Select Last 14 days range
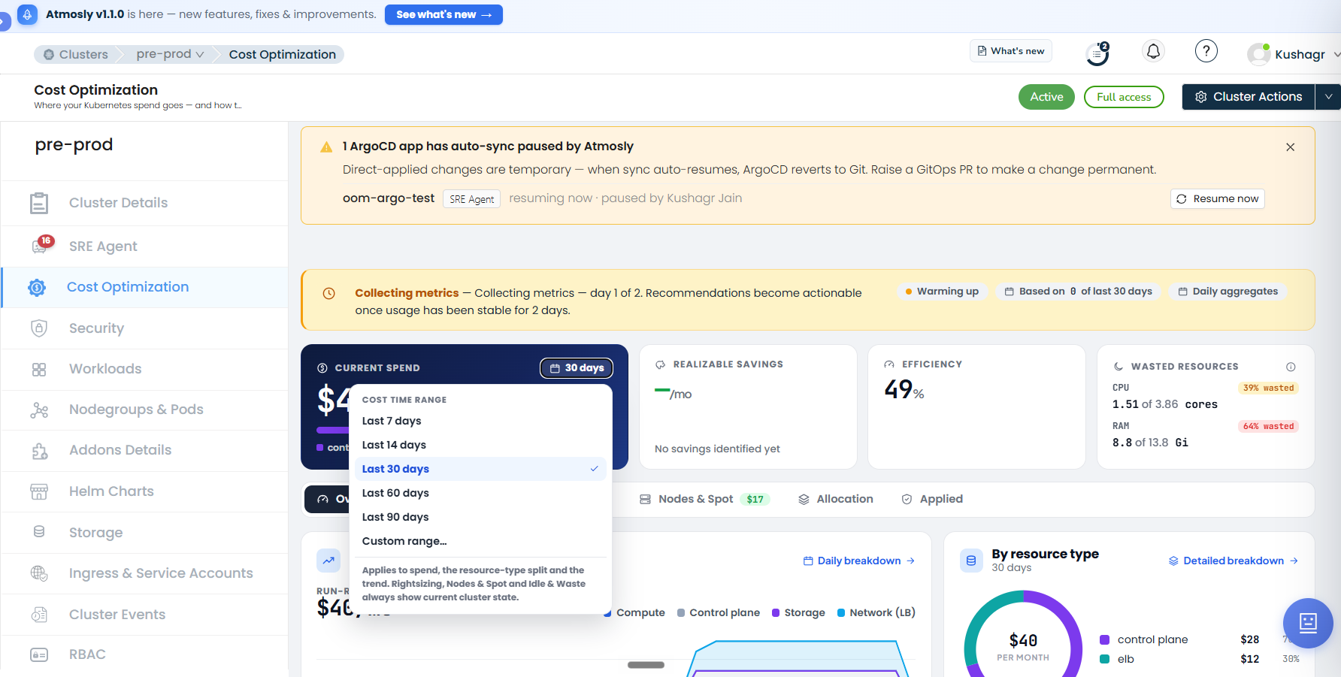The image size is (1341, 677). [x=480, y=445]
